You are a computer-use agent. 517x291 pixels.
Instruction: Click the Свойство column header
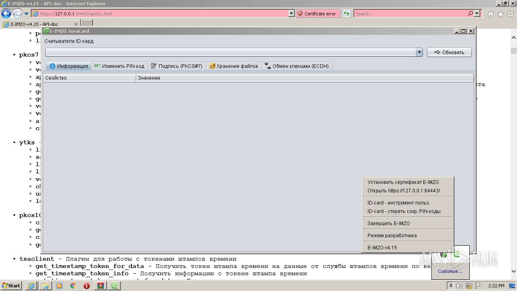coord(89,78)
